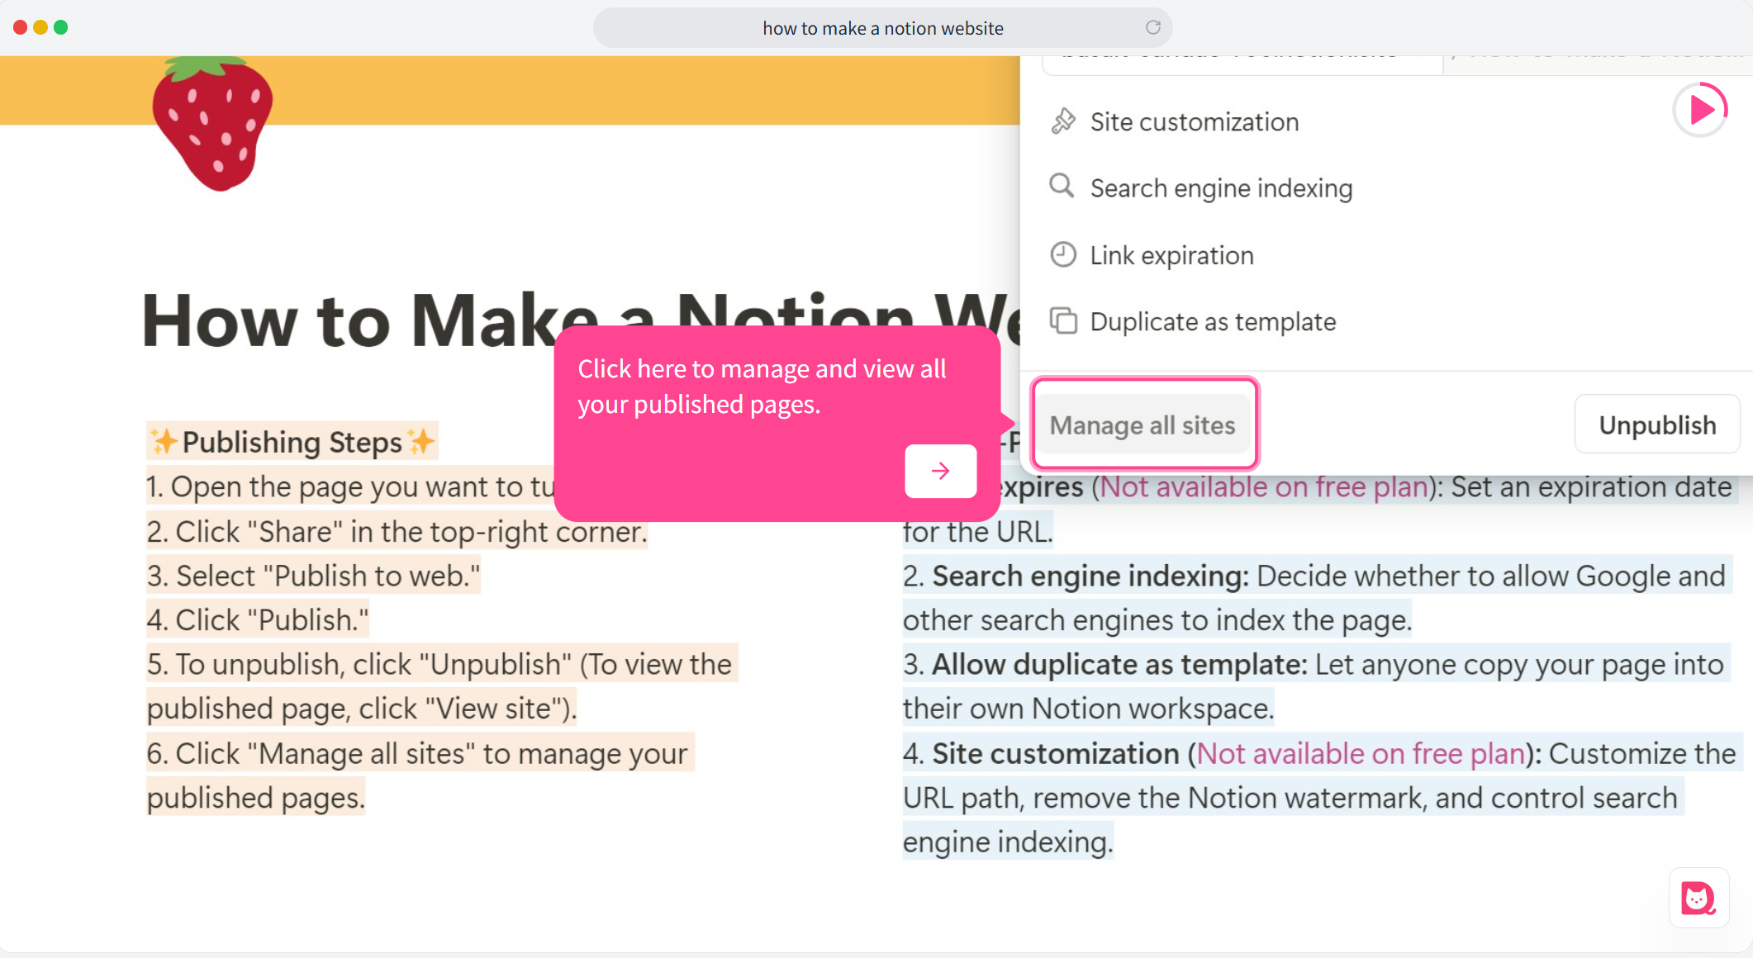Open Site customization option
Viewport: 1753px width, 958px height.
(1194, 122)
